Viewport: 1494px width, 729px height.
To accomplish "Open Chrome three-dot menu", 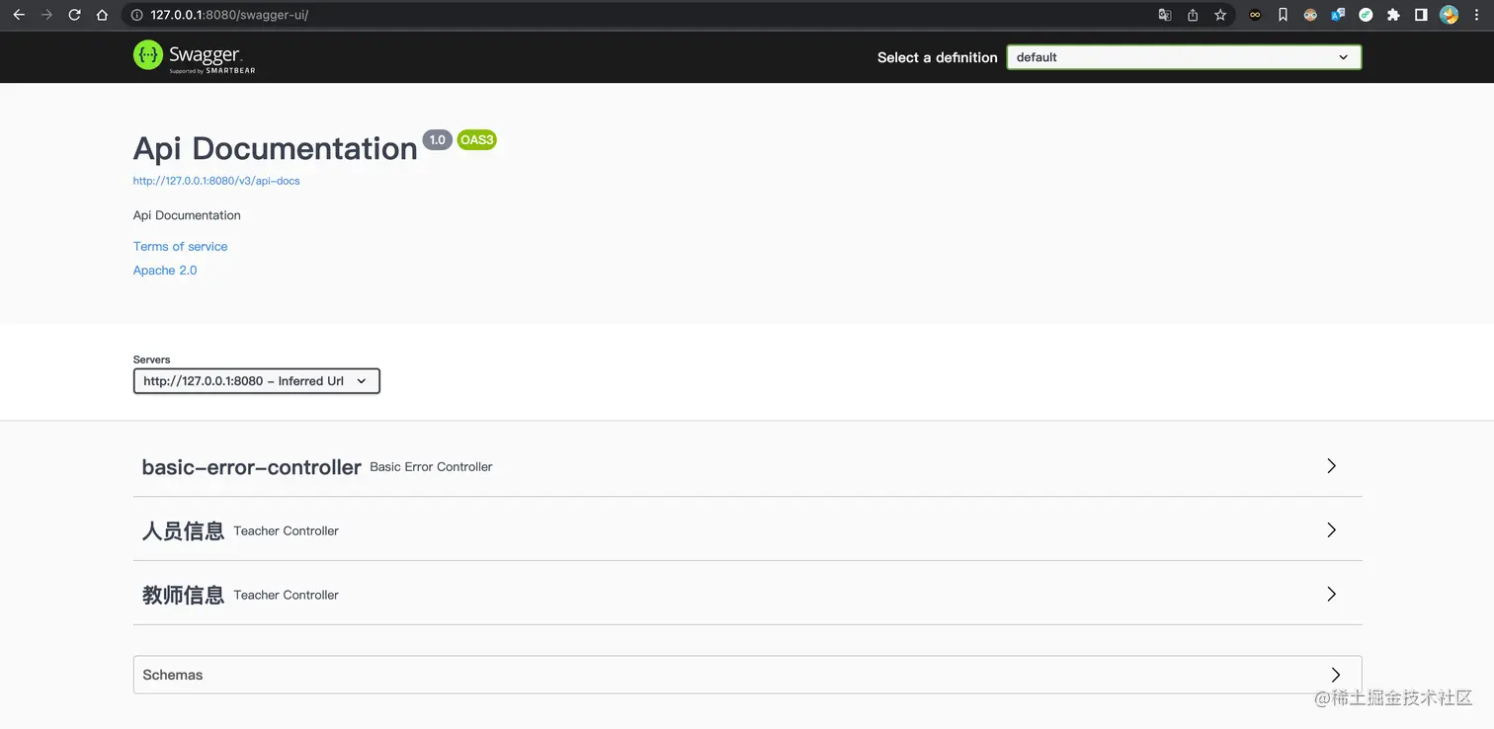I will (1476, 15).
